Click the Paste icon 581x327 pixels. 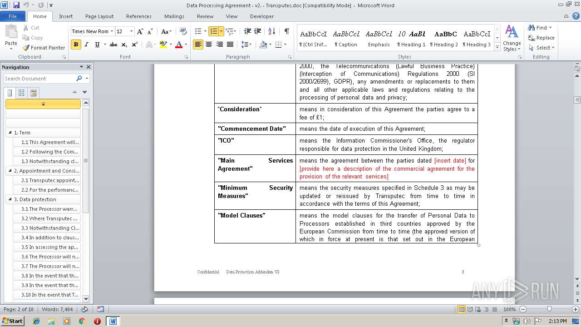point(11,32)
